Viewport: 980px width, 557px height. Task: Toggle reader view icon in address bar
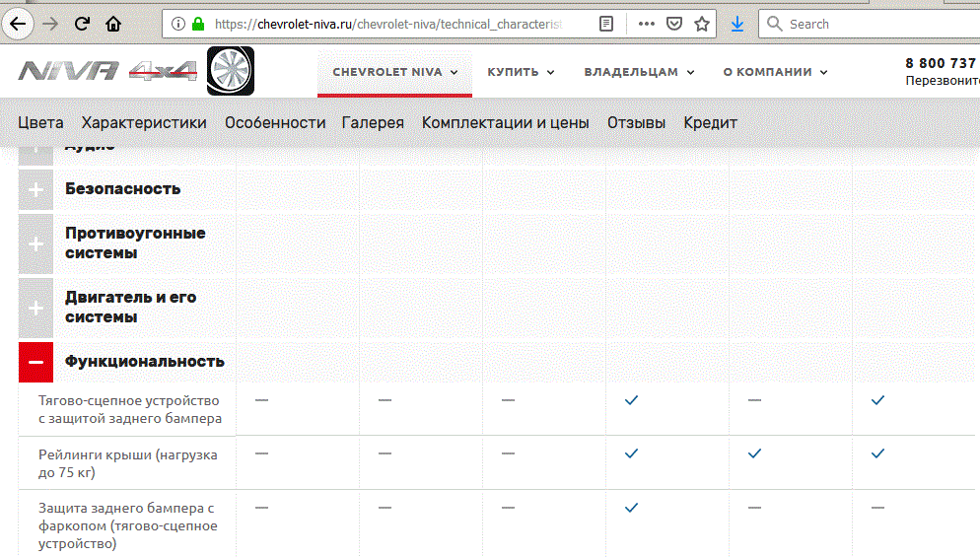tap(606, 24)
